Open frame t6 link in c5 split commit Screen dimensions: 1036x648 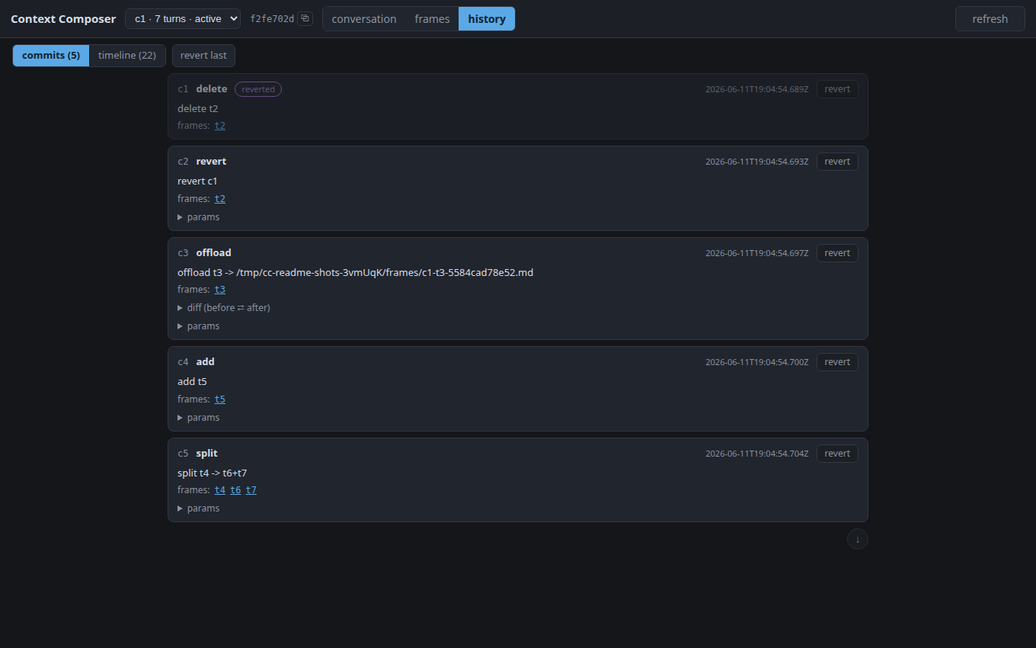(x=235, y=490)
